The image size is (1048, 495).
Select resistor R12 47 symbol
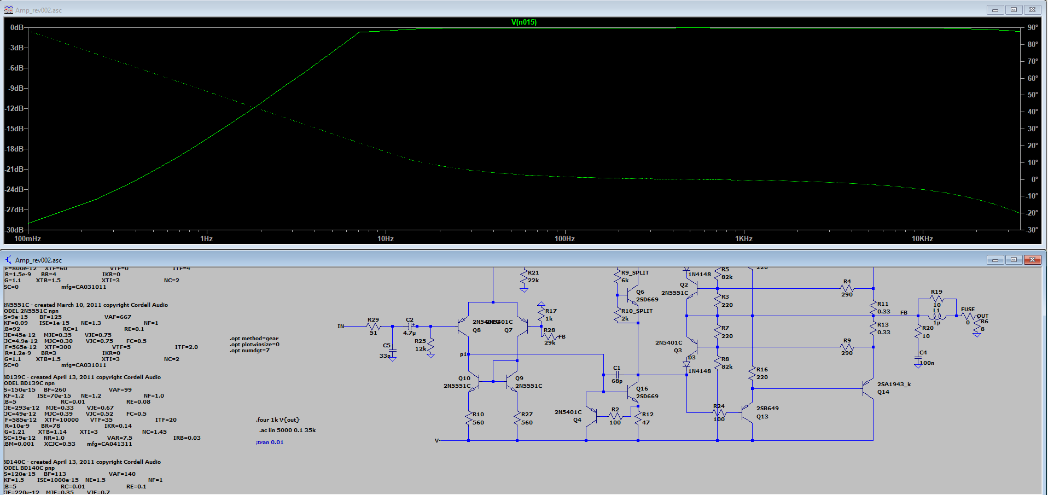click(x=638, y=418)
